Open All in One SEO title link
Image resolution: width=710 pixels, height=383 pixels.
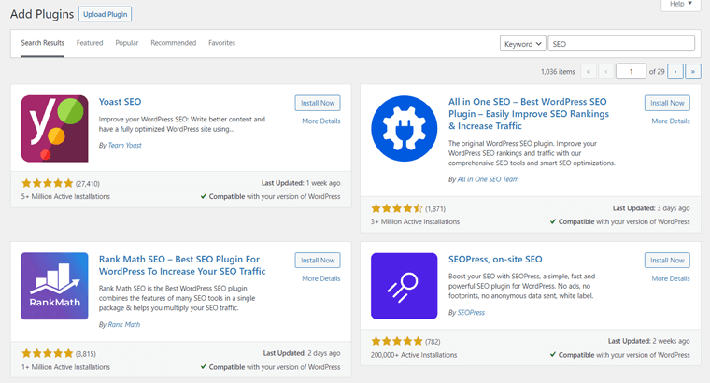(529, 114)
